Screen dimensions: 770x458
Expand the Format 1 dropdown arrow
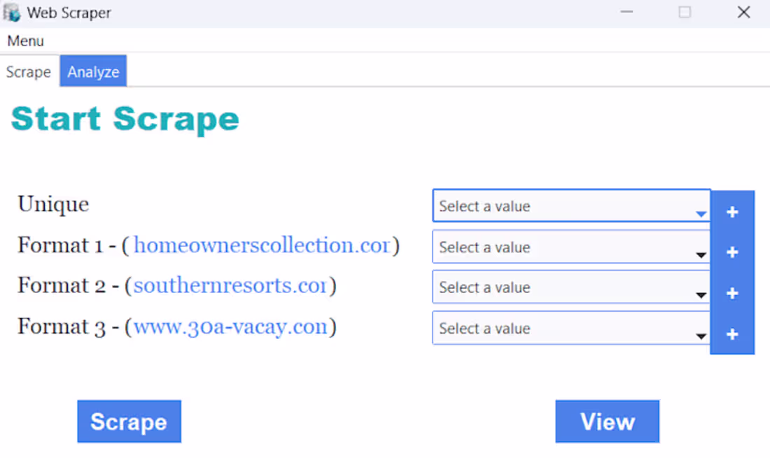(701, 255)
